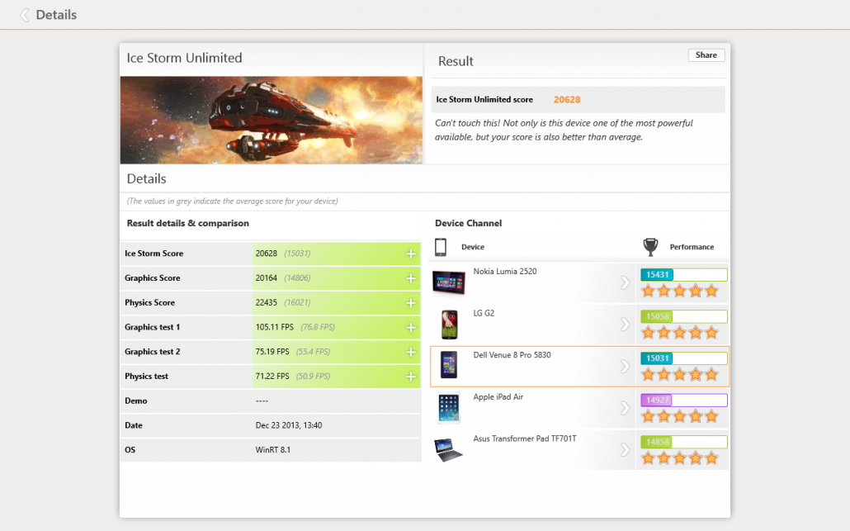Click the Device column header label
The height and width of the screenshot is (531, 850).
473,247
